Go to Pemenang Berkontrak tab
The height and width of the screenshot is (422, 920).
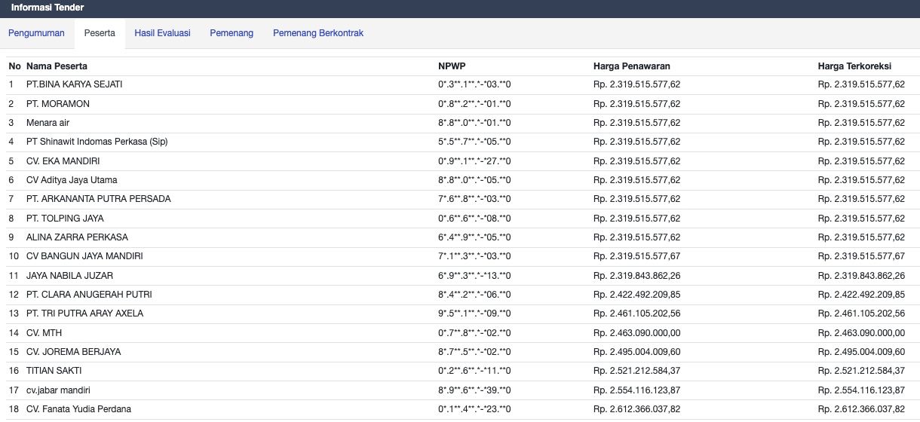click(x=318, y=33)
